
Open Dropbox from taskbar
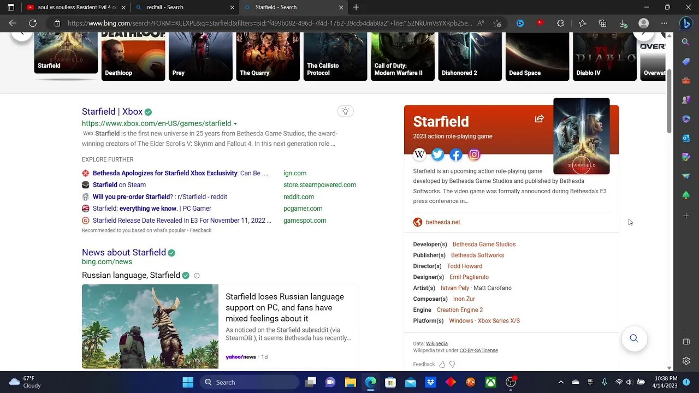pos(430,382)
